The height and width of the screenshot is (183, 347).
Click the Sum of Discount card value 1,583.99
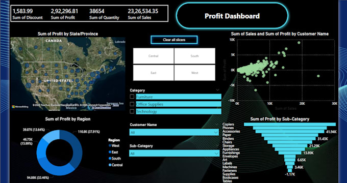(x=22, y=11)
